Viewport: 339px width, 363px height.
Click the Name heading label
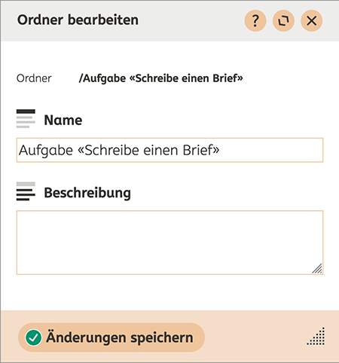pos(63,120)
